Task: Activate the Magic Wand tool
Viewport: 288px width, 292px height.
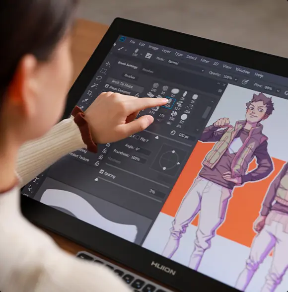Action: tap(94, 85)
